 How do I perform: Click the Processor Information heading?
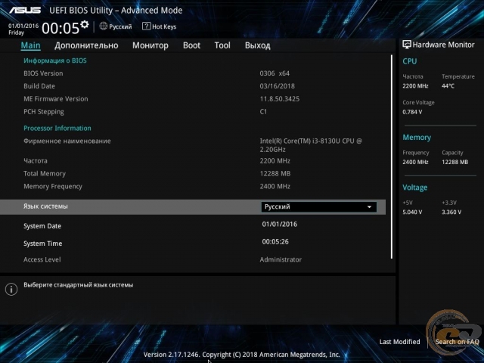57,128
